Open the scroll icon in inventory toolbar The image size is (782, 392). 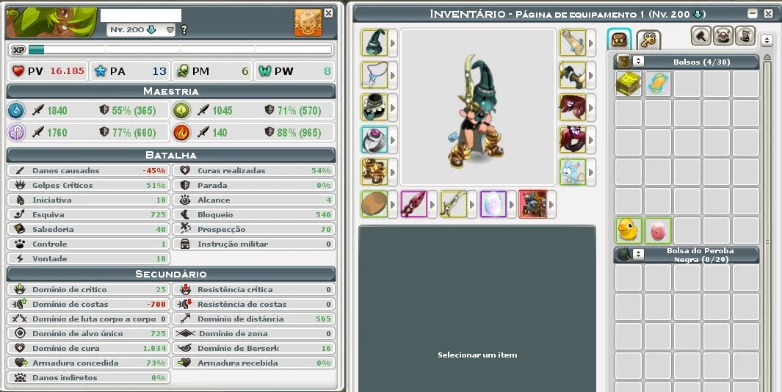pyautogui.click(x=745, y=36)
